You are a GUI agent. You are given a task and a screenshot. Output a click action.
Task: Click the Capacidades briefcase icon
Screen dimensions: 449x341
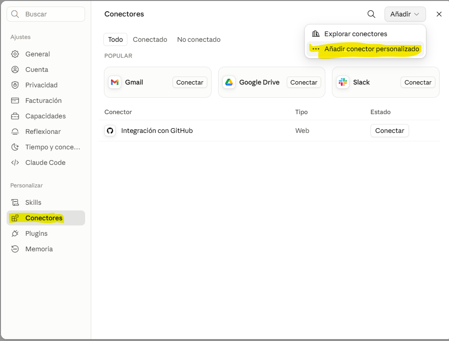[x=15, y=116]
